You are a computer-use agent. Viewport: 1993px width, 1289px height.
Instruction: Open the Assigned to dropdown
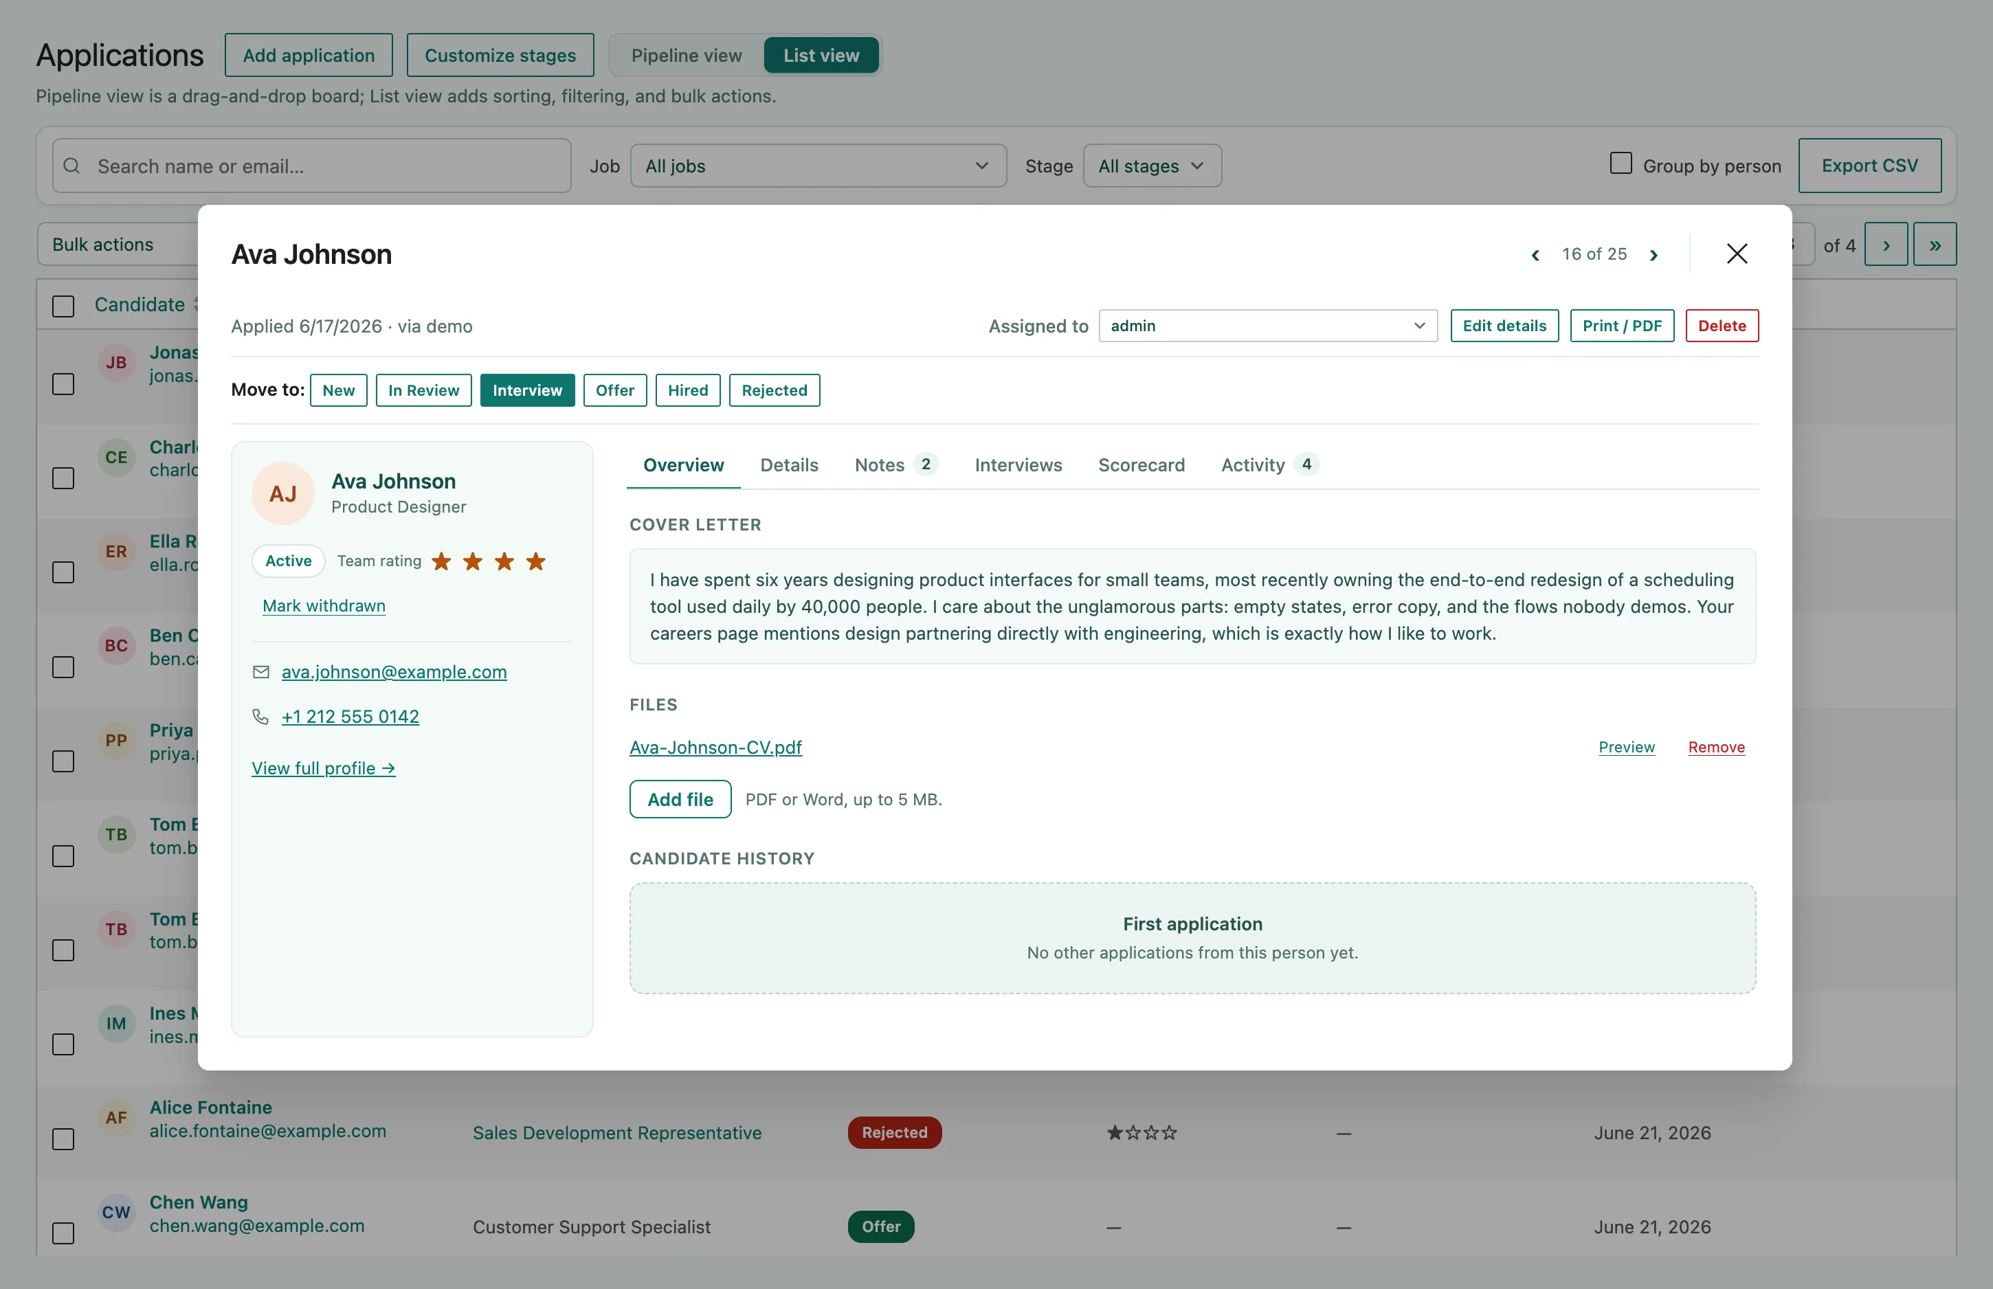[x=1267, y=326]
